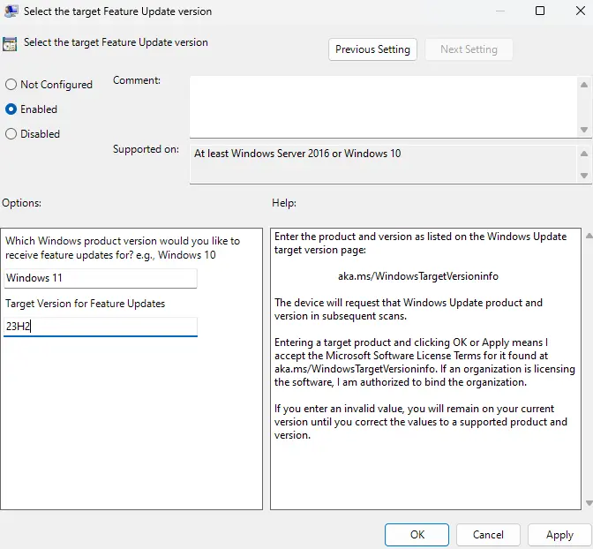Click Comment box scroll down arrow

584,130
